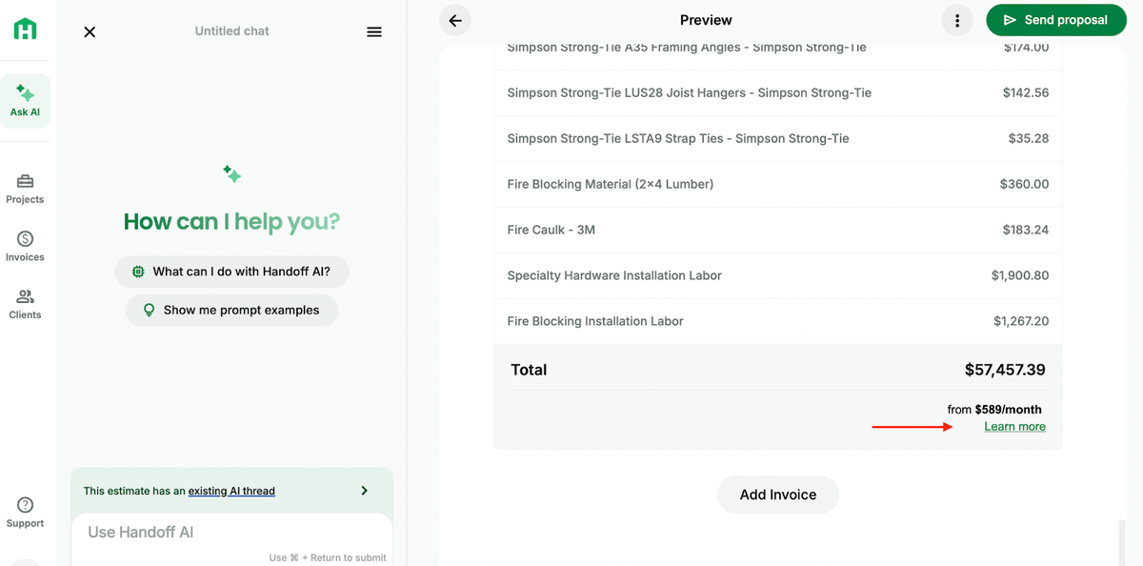Click the Handoff home logo icon
The image size is (1143, 566).
[26, 30]
